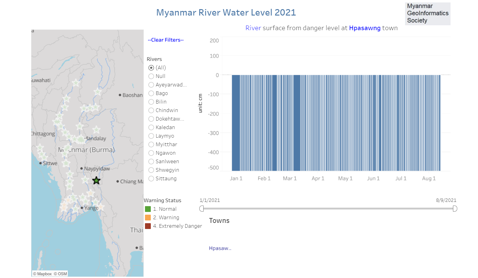Choose the Sittaung river option

151,178
